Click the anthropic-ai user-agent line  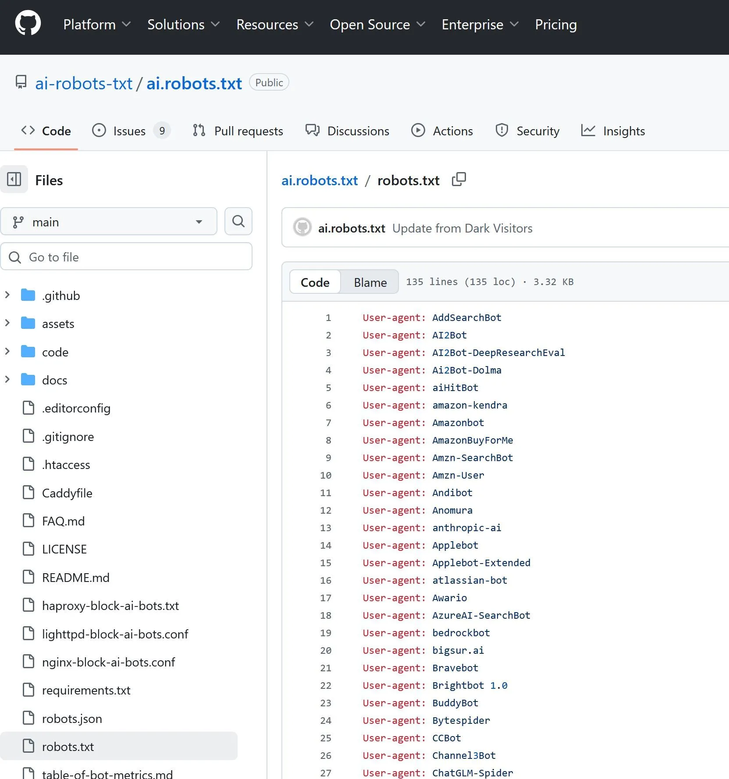432,528
